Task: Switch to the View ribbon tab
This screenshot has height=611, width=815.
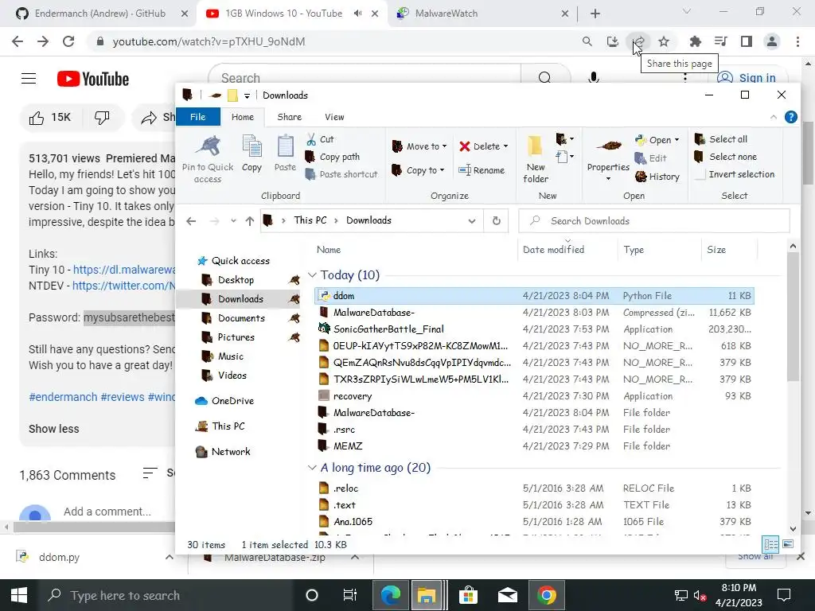Action: (334, 117)
